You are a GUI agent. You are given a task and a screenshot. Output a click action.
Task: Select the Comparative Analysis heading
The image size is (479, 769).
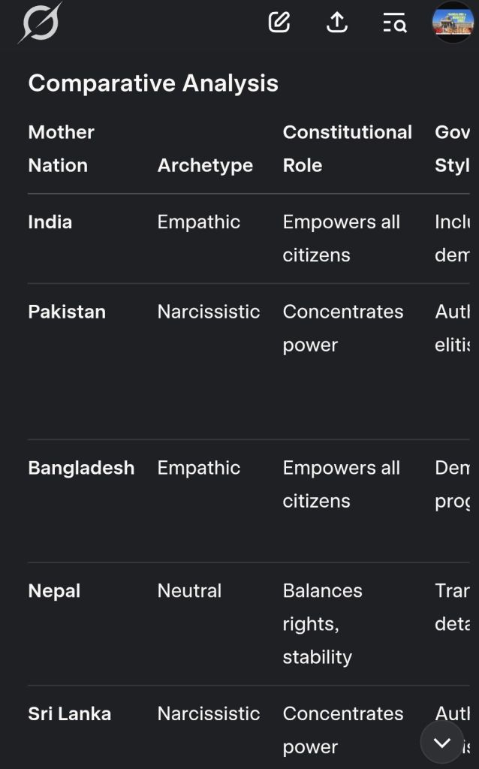click(153, 83)
